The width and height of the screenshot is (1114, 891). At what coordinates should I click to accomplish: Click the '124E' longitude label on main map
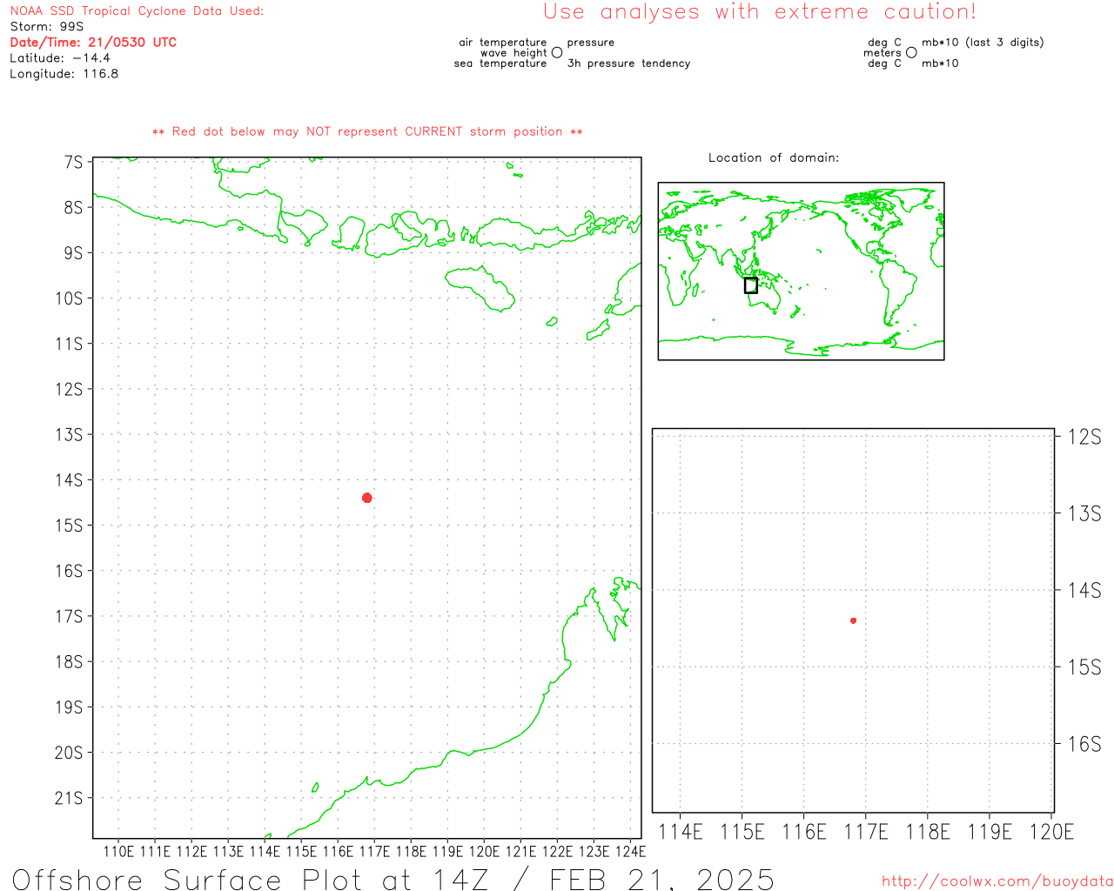pyautogui.click(x=631, y=852)
